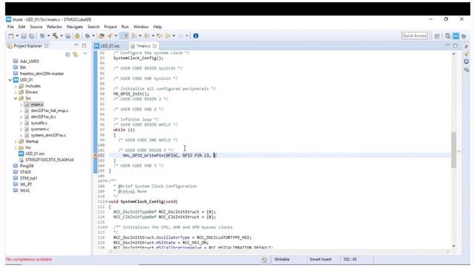
Task: Click the pencil Search toolbar icon
Action: coord(110,36)
